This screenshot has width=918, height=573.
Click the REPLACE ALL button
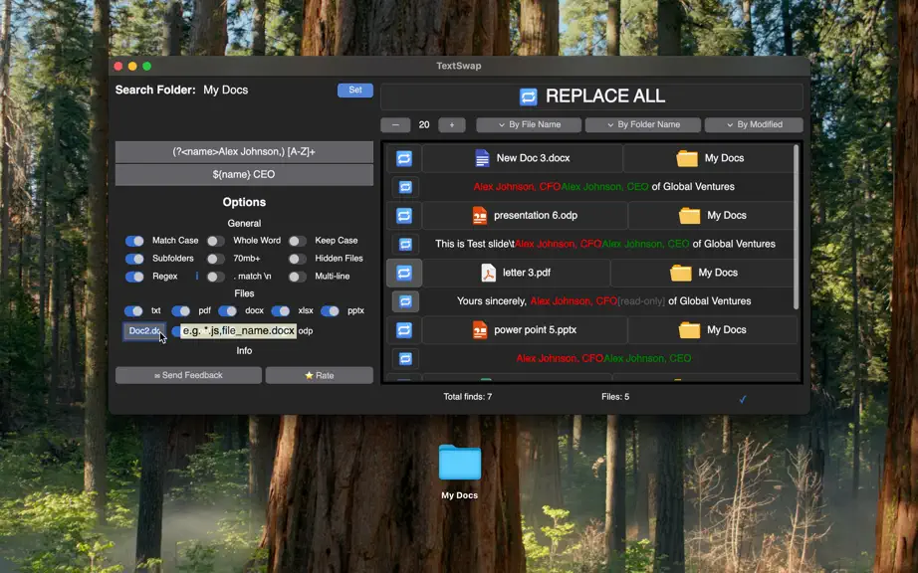tap(591, 96)
